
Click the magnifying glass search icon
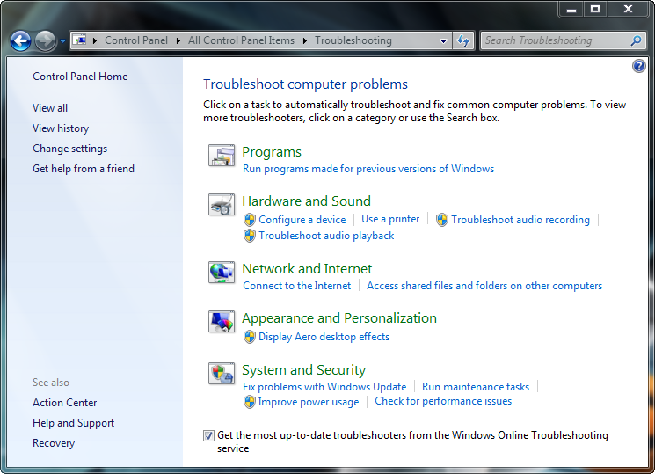[637, 40]
